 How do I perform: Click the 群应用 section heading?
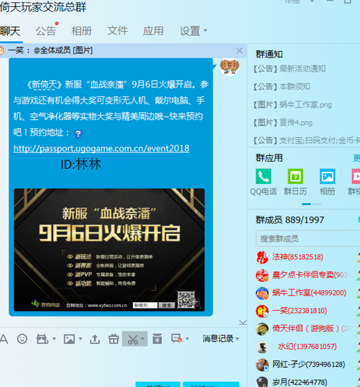pos(269,158)
